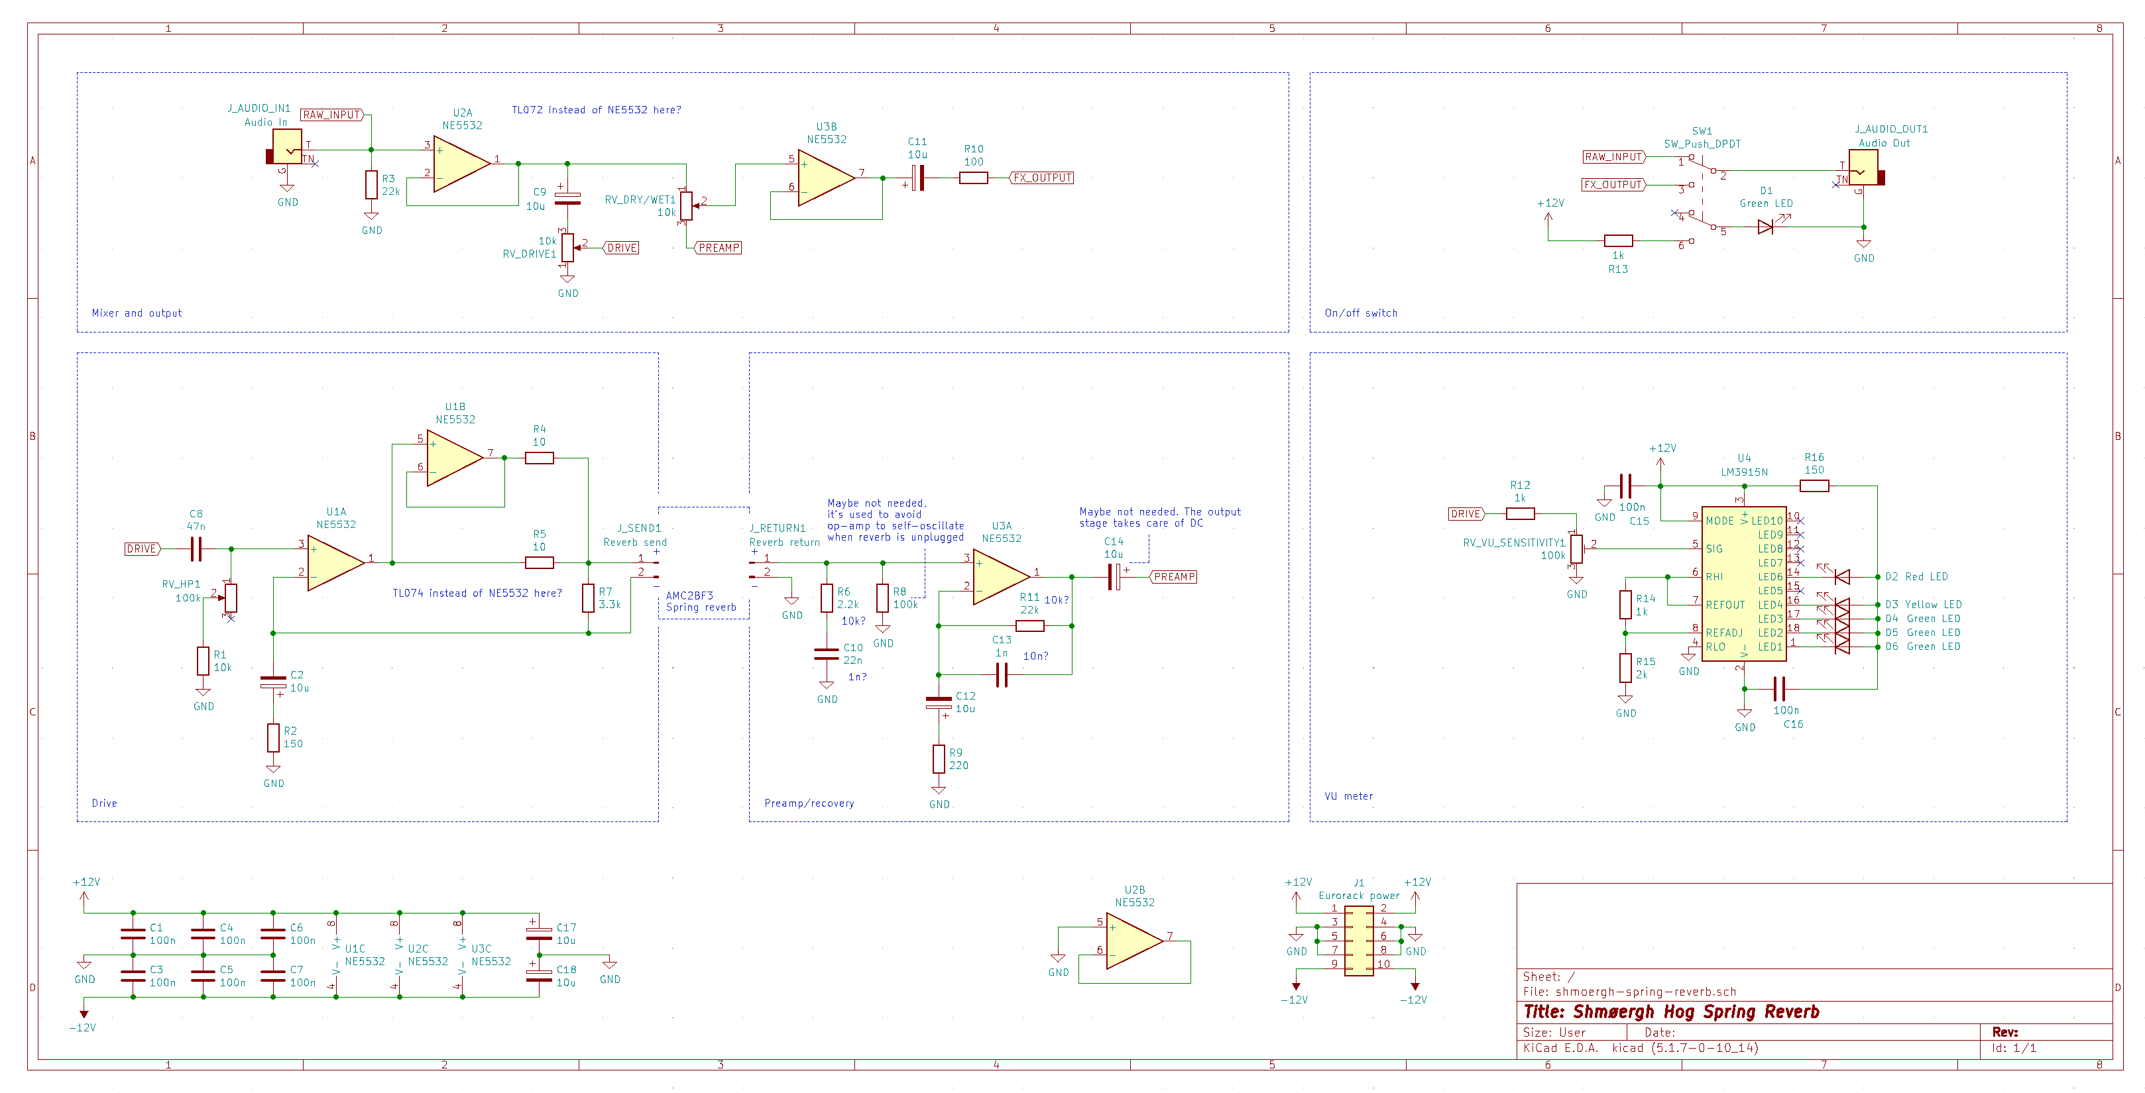The height and width of the screenshot is (1093, 2145).
Task: Select the title block Shmøergh Hog Spring Reverb
Action: click(1672, 1012)
